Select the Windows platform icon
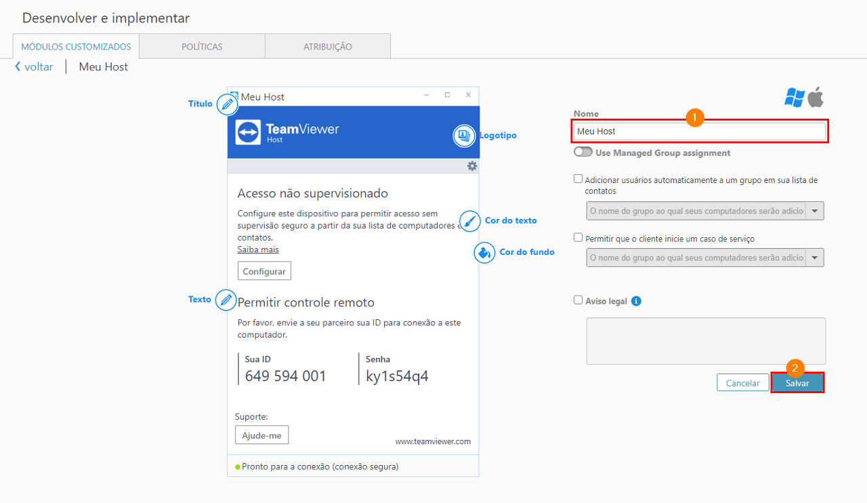The image size is (867, 503). (x=795, y=97)
